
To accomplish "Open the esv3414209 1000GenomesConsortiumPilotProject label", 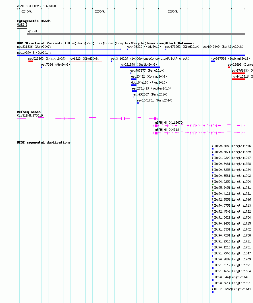I will [x=150, y=59].
